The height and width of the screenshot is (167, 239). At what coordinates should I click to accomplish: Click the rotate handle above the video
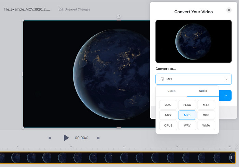(x=118, y=16)
